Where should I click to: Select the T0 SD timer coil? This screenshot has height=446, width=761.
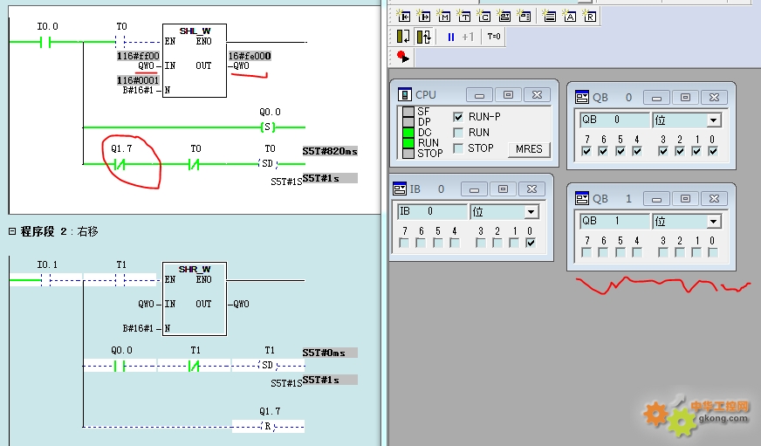pyautogui.click(x=267, y=164)
